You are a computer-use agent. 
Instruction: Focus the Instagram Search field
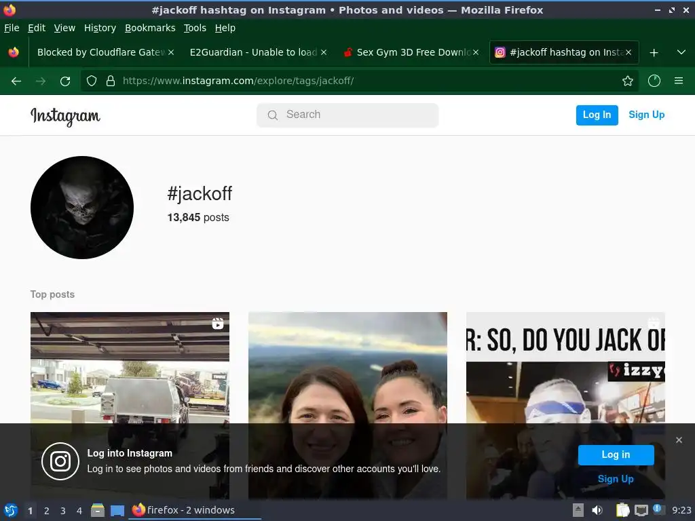[347, 115]
